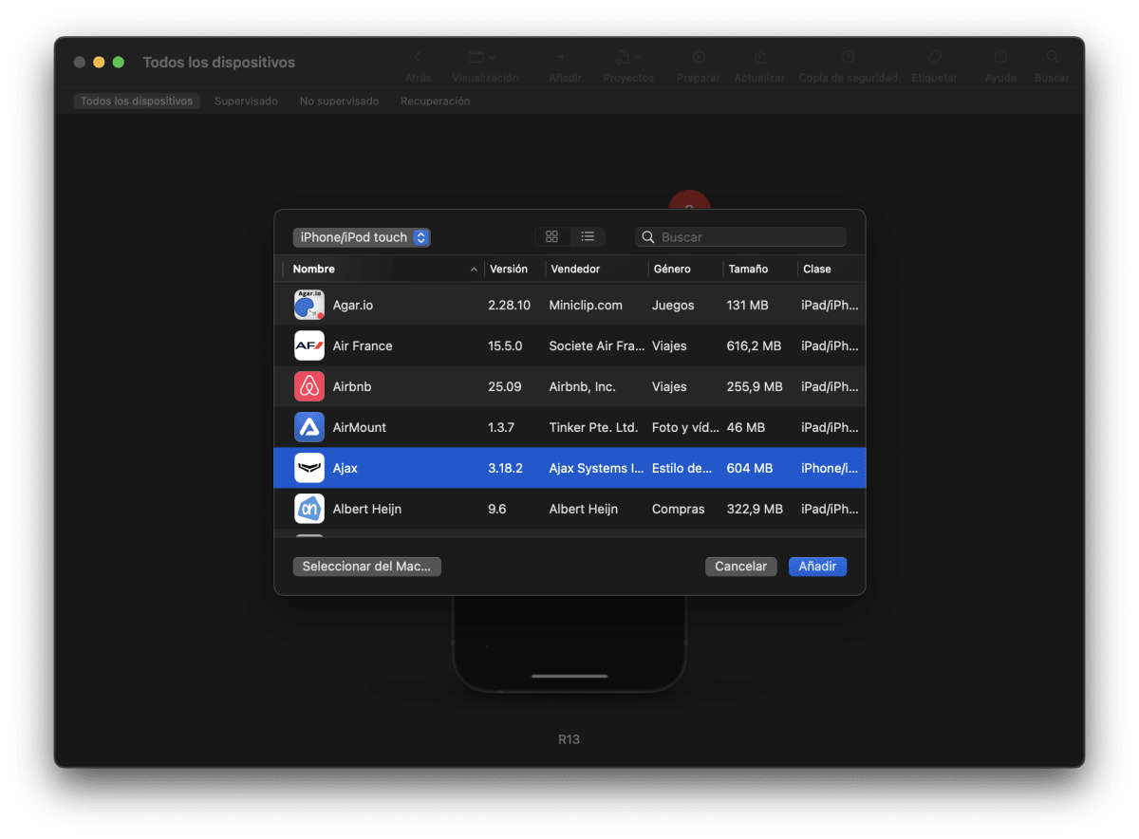Click the blue Añadir button
Screen dimensions: 1139x839
[x=817, y=567]
